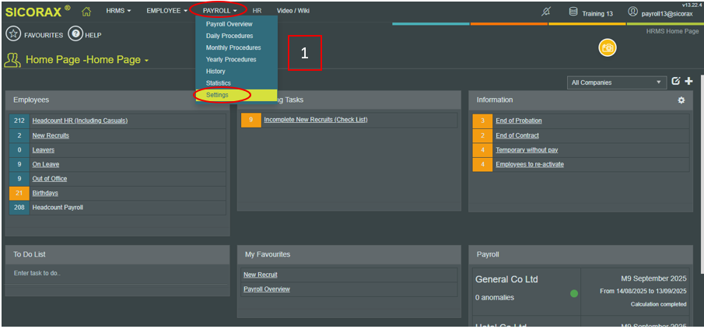Open Information panel gear settings
This screenshot has width=704, height=329.
tap(681, 100)
